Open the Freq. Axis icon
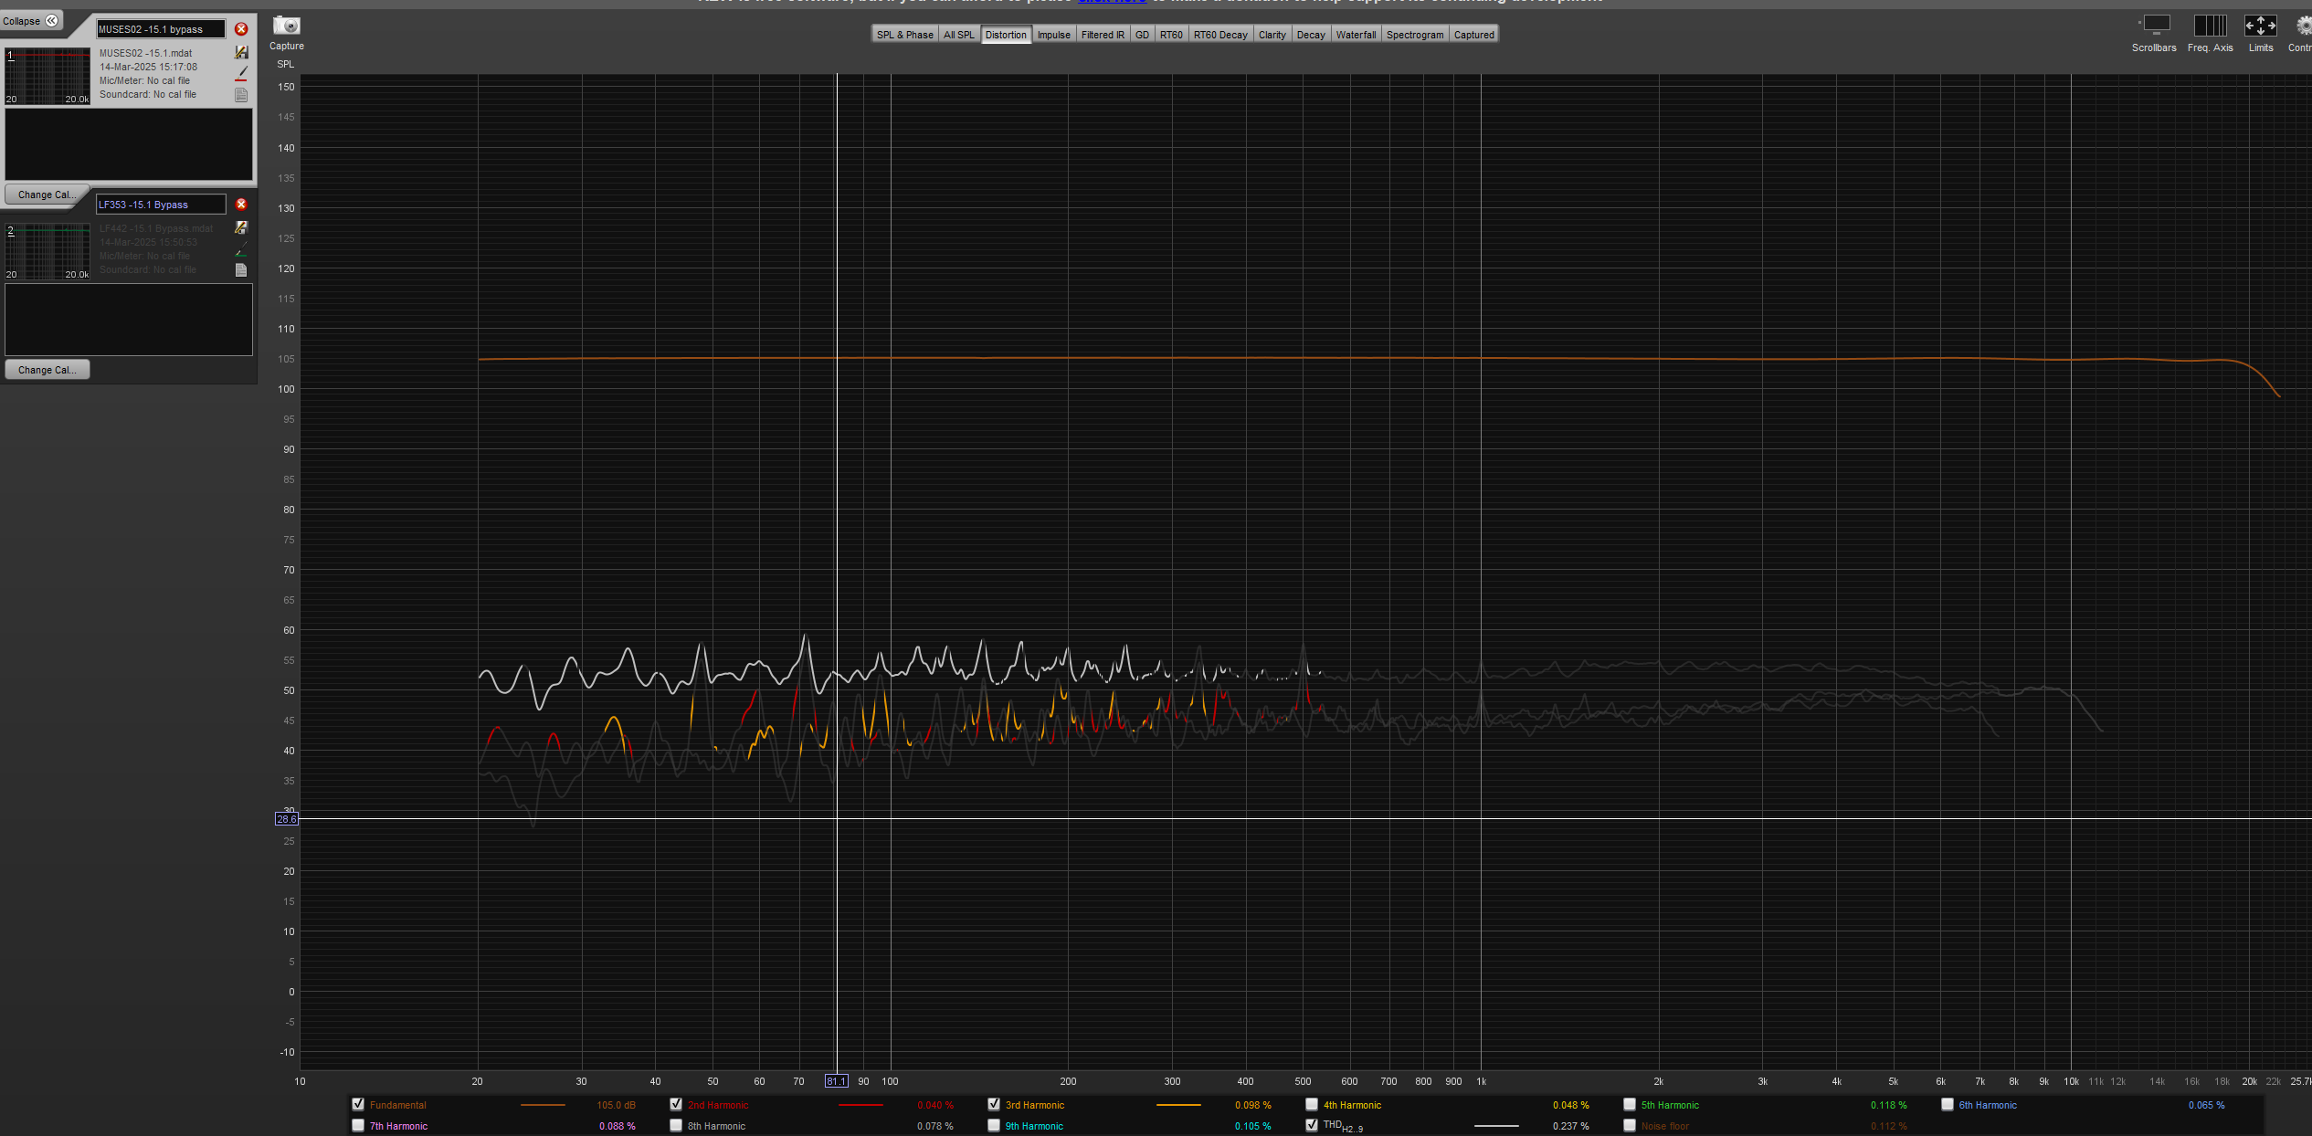The width and height of the screenshot is (2312, 1136). (2210, 26)
